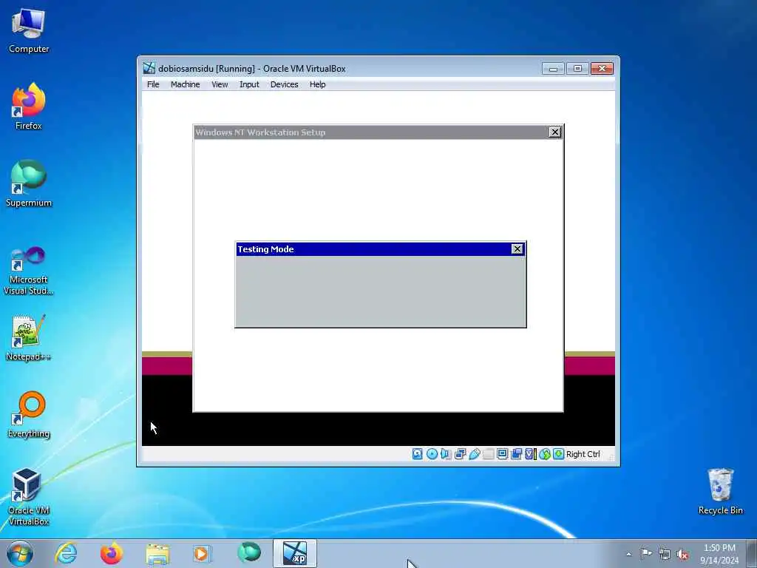The height and width of the screenshot is (568, 757).
Task: Click the network adapters icon in VirtualBox status bar
Action: pyautogui.click(x=460, y=454)
